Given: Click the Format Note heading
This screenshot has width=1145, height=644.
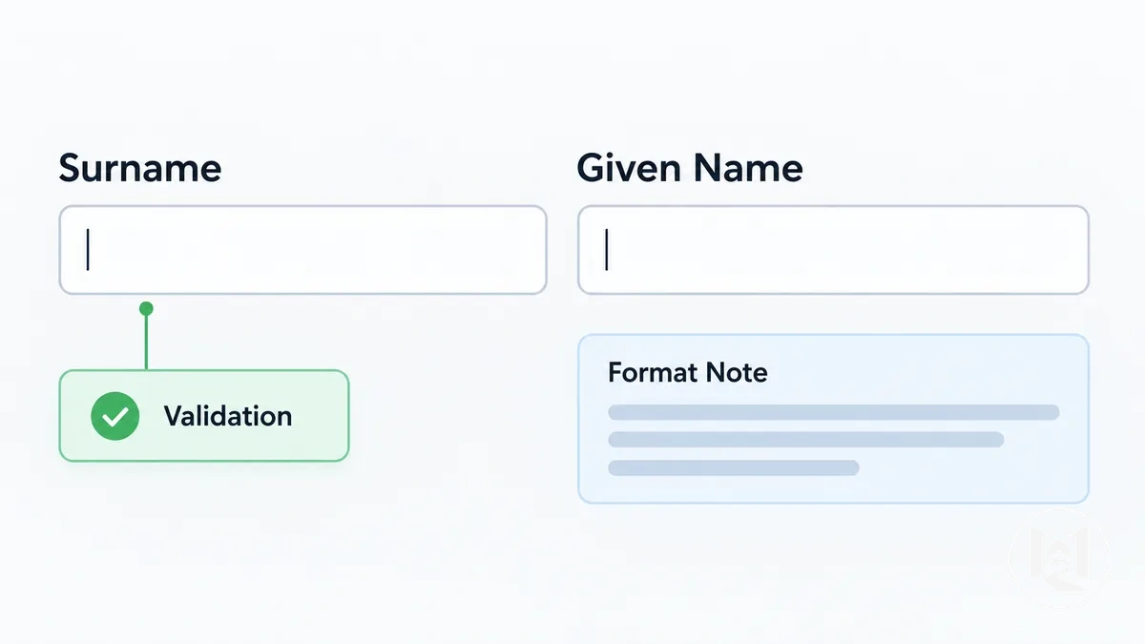Looking at the screenshot, I should (x=688, y=372).
